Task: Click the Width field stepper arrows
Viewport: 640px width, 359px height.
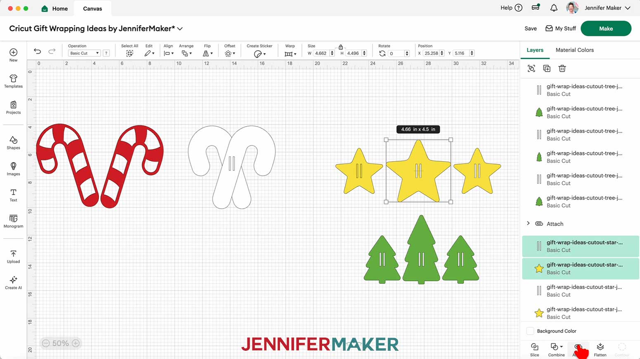Action: [332, 53]
